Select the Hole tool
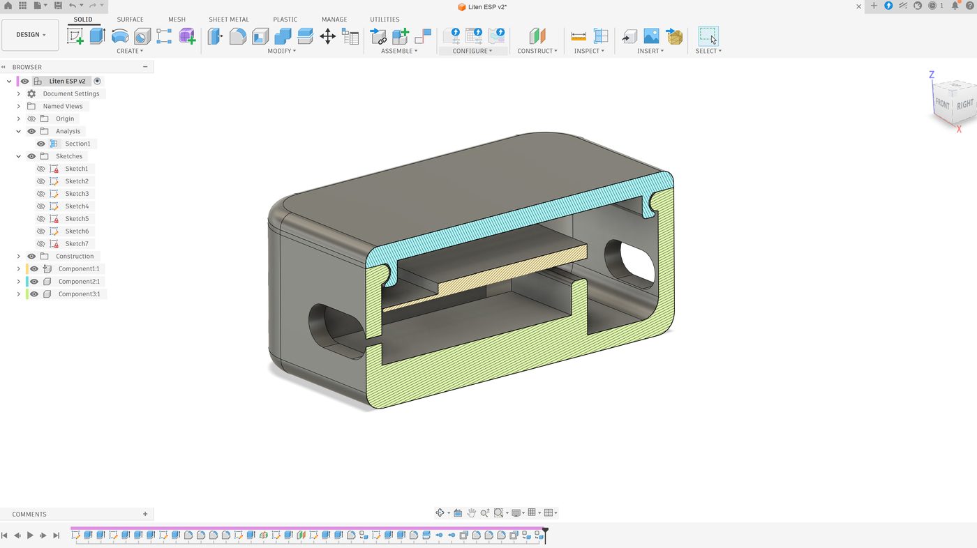The width and height of the screenshot is (977, 548). point(142,36)
